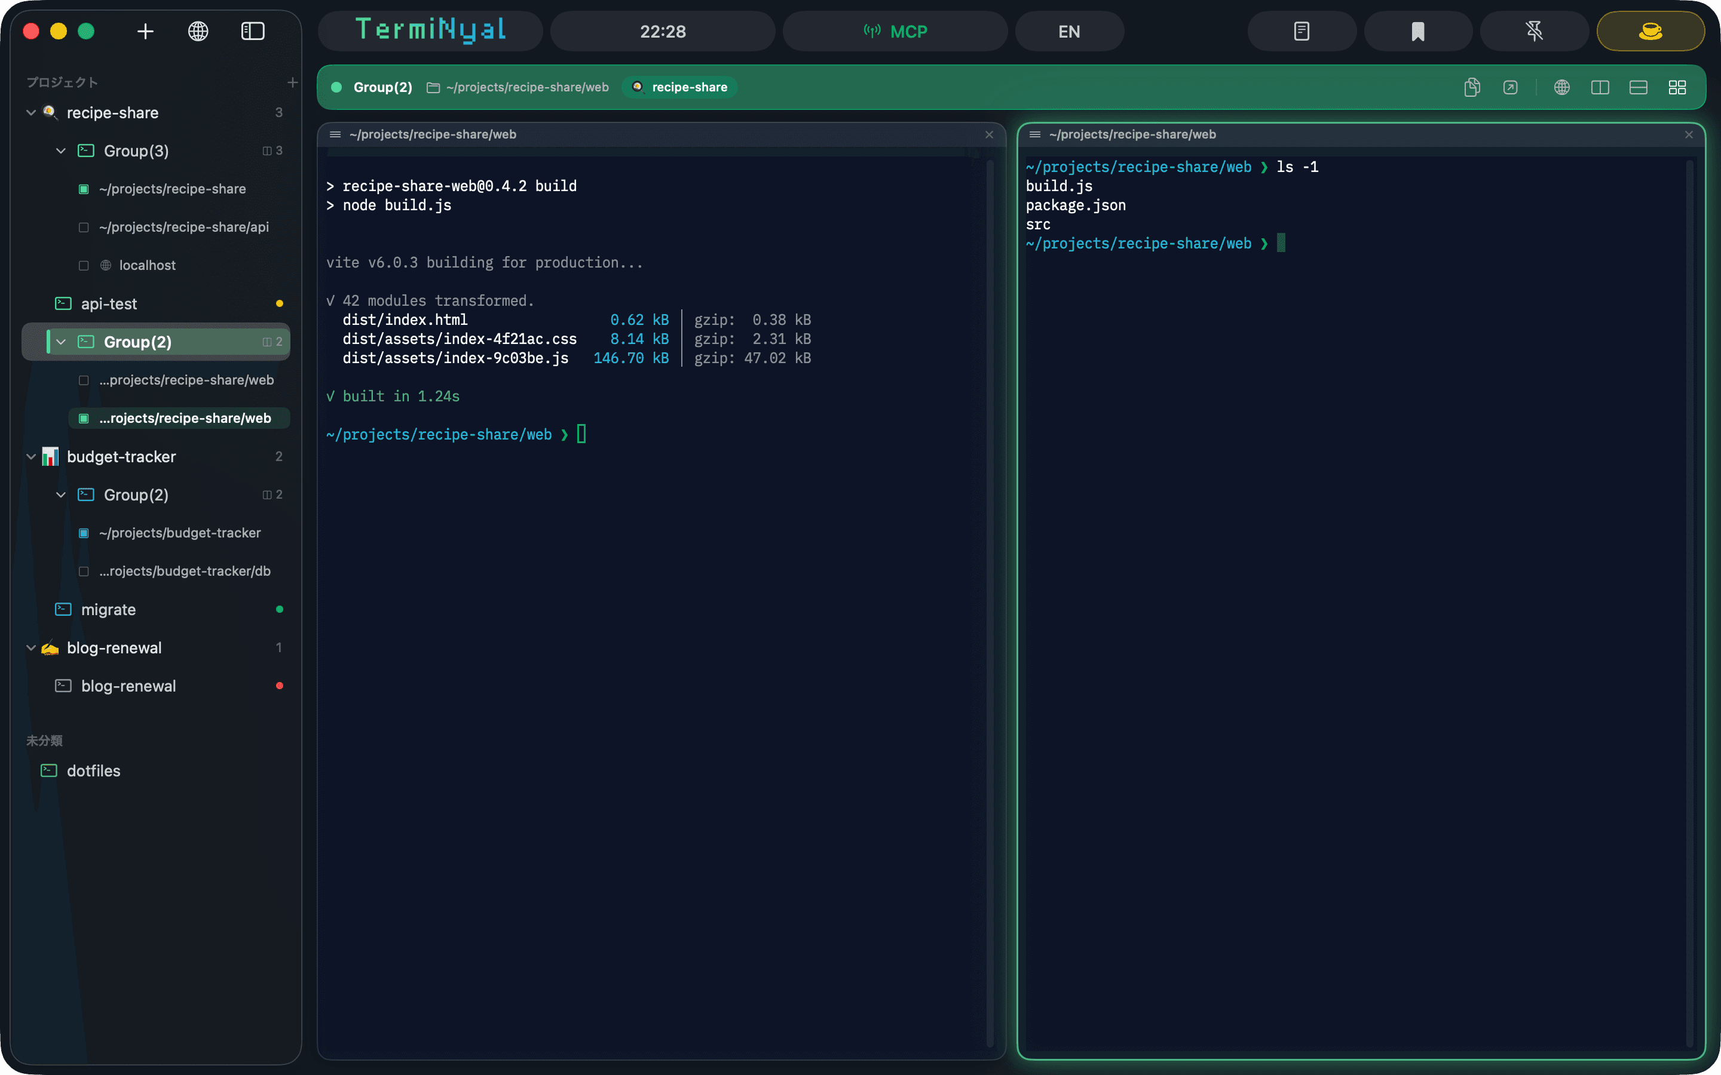1721x1075 pixels.
Task: Close the left terminal pane
Action: (x=989, y=134)
